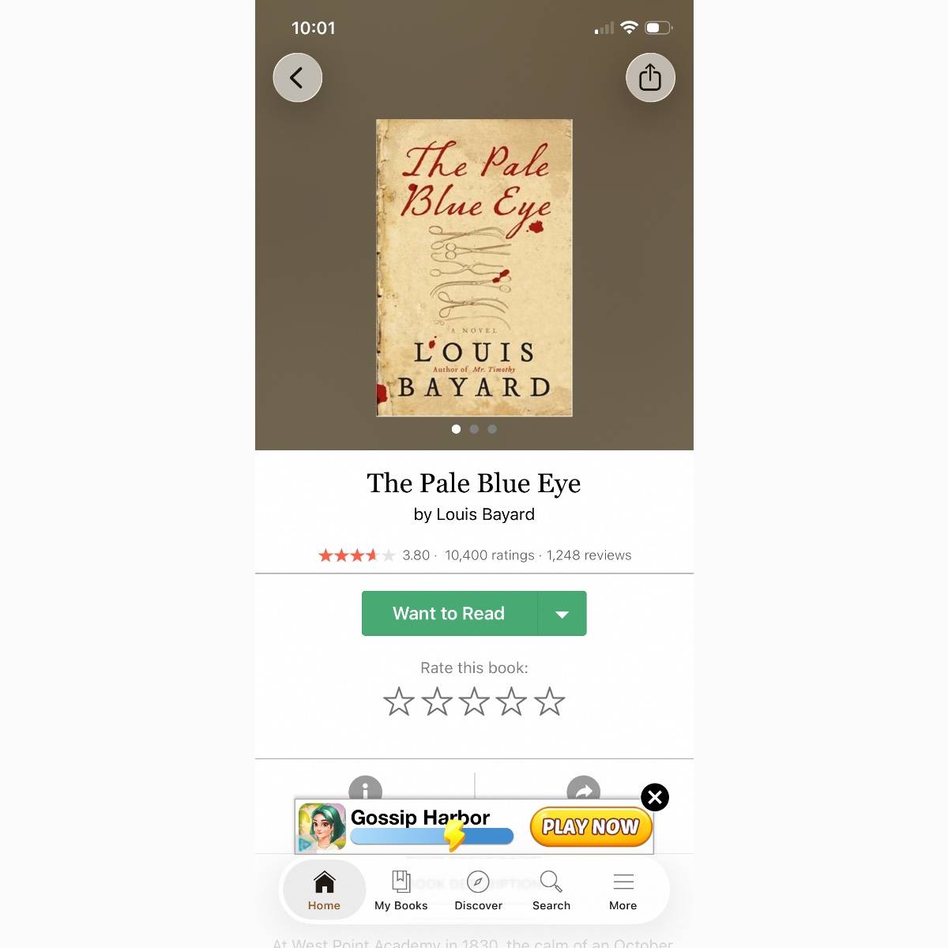Tap Play Now on the ad
The height and width of the screenshot is (948, 948).
(x=591, y=826)
